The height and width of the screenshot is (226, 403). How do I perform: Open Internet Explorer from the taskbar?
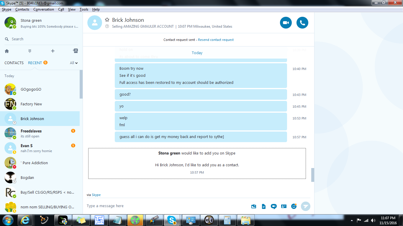coord(25,220)
